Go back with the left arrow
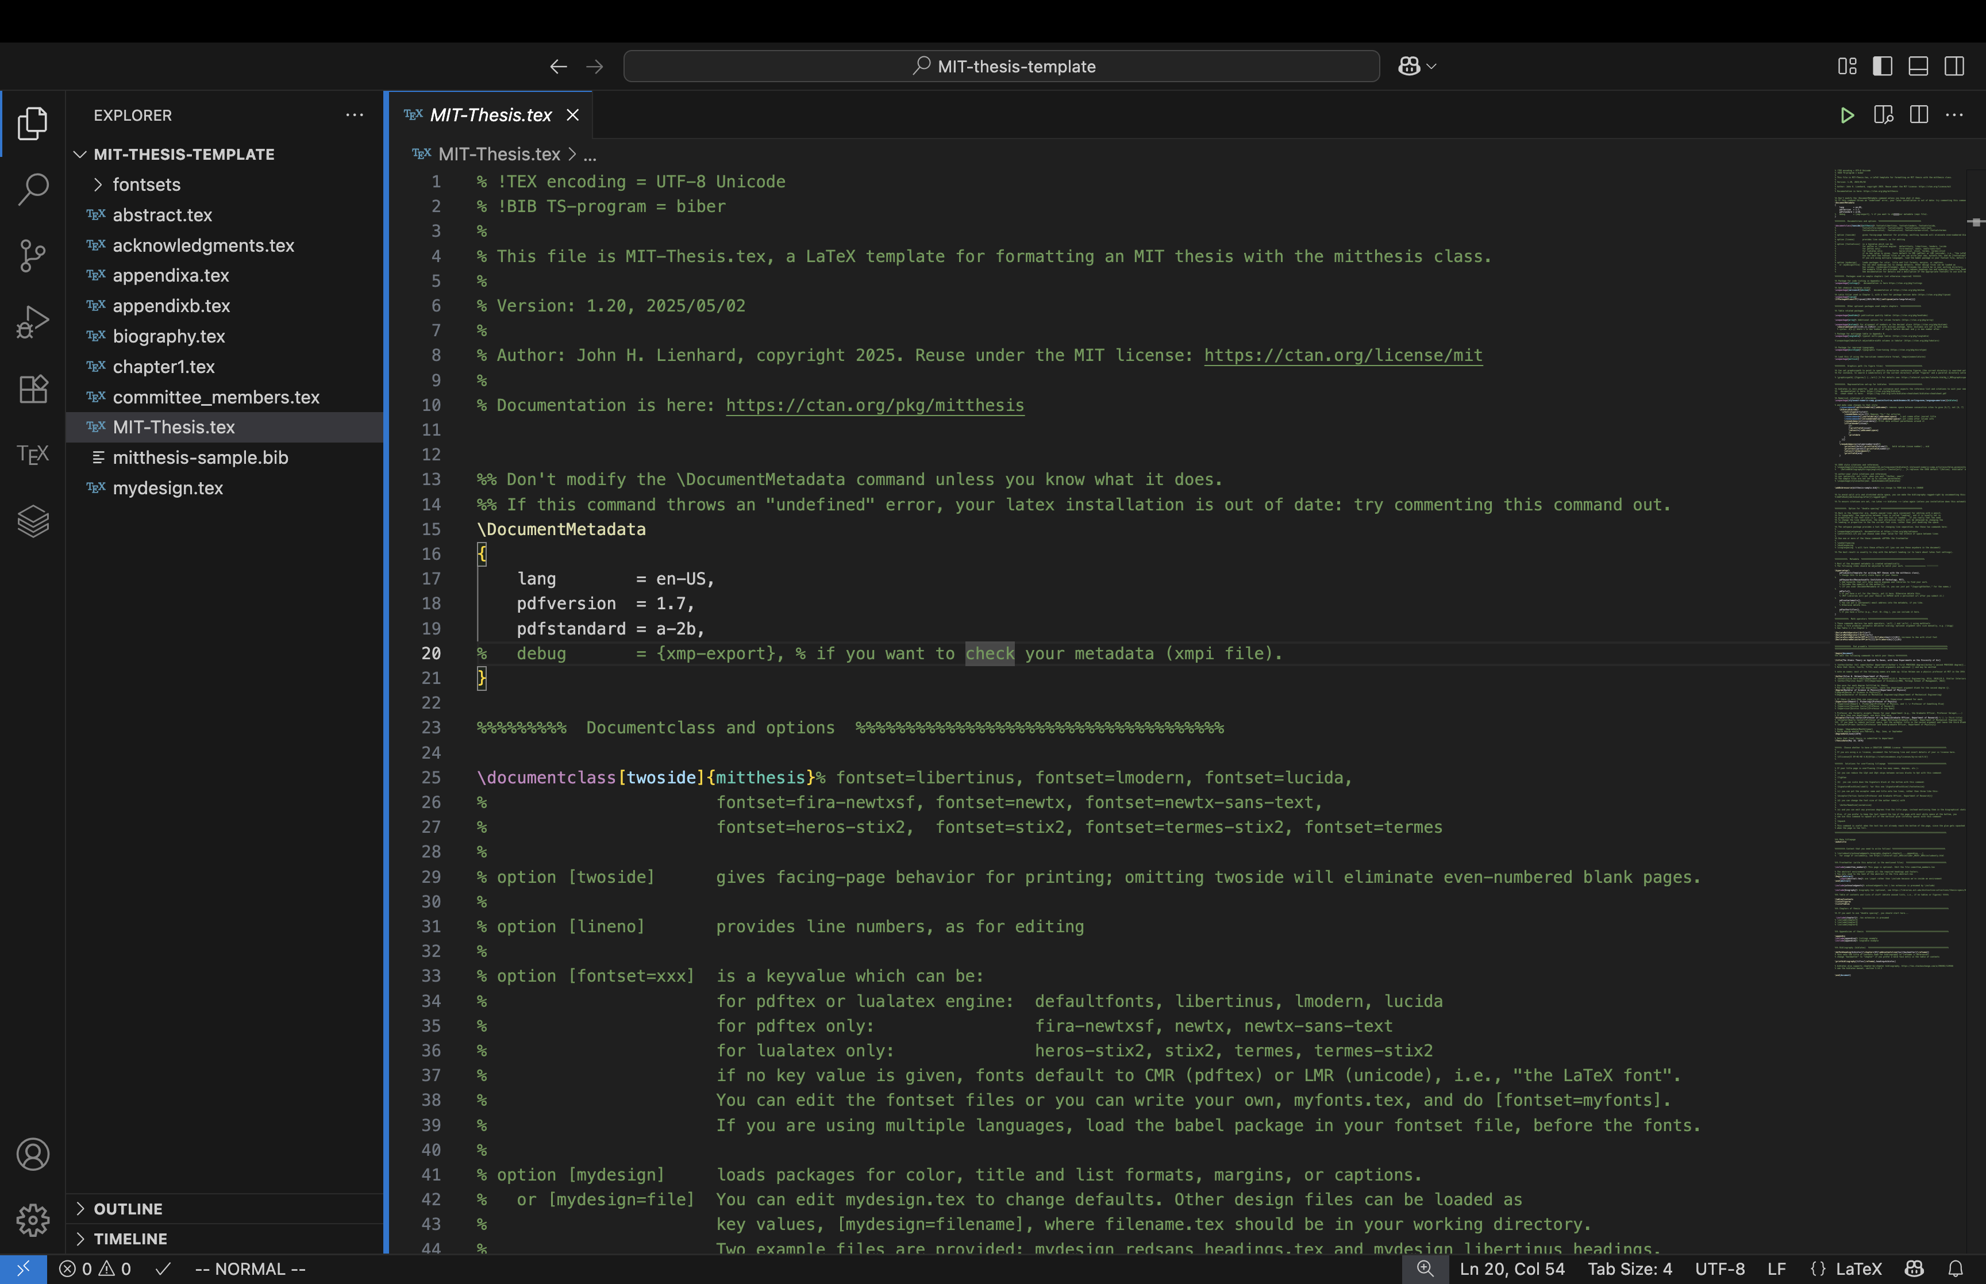 click(559, 66)
